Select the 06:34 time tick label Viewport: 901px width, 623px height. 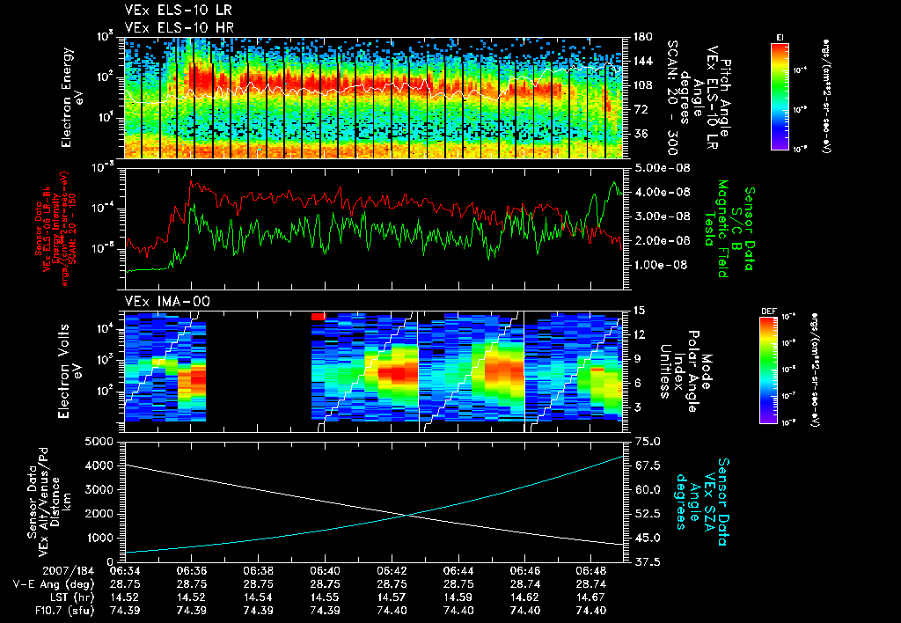coord(125,571)
